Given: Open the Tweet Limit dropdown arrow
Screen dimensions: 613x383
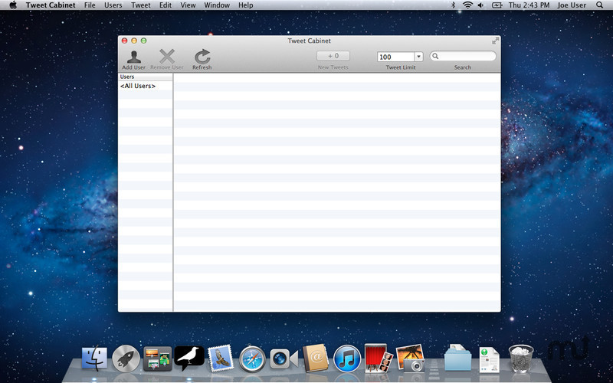Looking at the screenshot, I should point(418,57).
